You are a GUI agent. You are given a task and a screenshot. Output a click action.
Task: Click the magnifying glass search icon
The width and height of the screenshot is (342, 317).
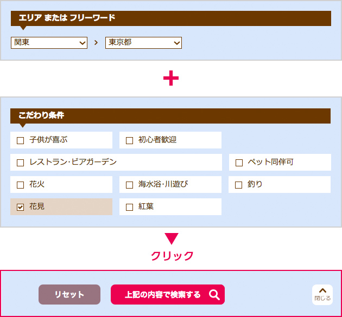point(214,295)
